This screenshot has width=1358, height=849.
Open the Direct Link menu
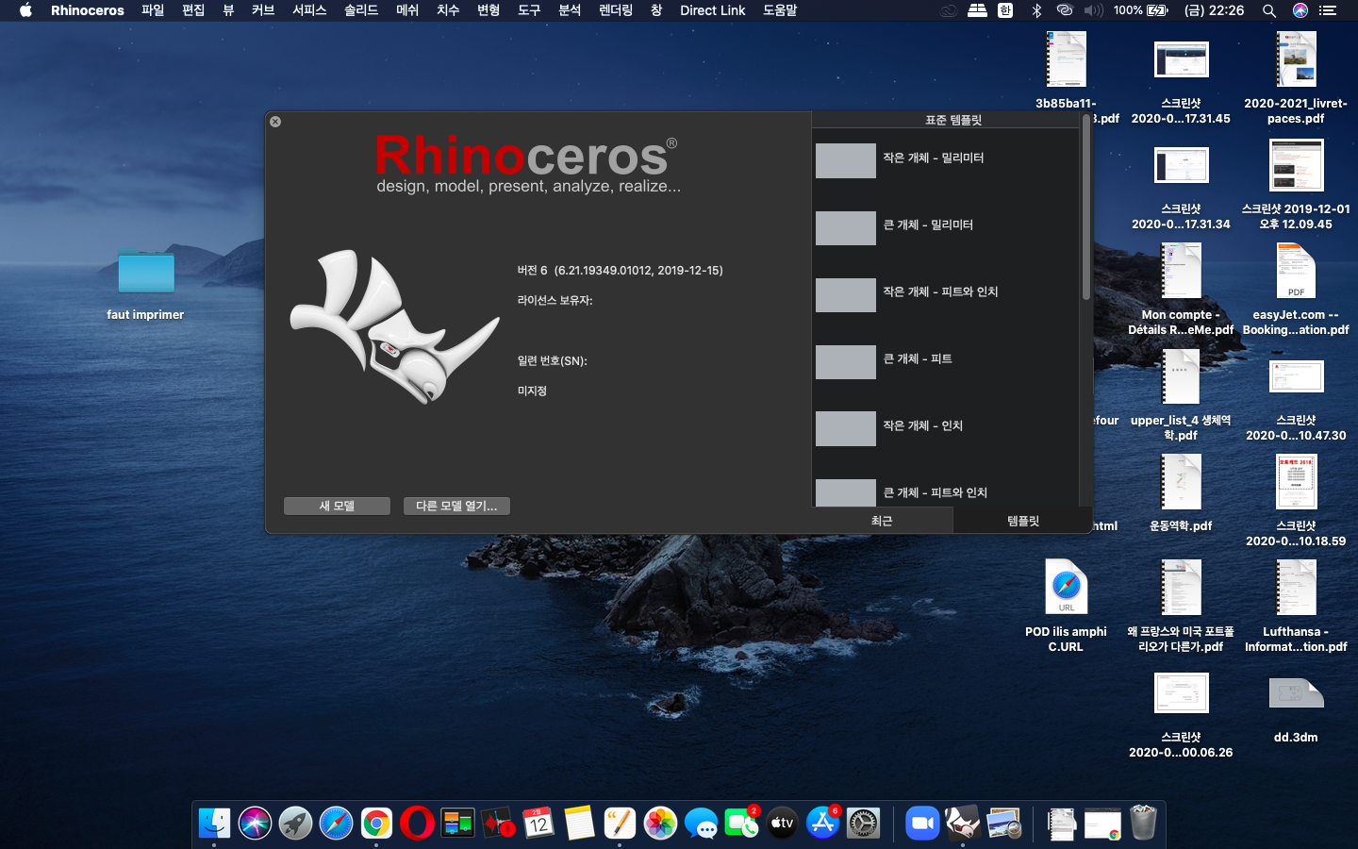click(713, 10)
